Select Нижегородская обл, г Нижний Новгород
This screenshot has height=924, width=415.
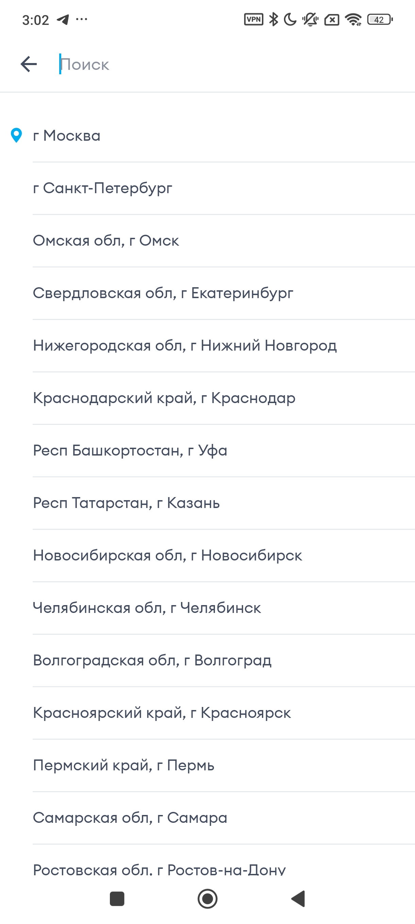[224, 345]
